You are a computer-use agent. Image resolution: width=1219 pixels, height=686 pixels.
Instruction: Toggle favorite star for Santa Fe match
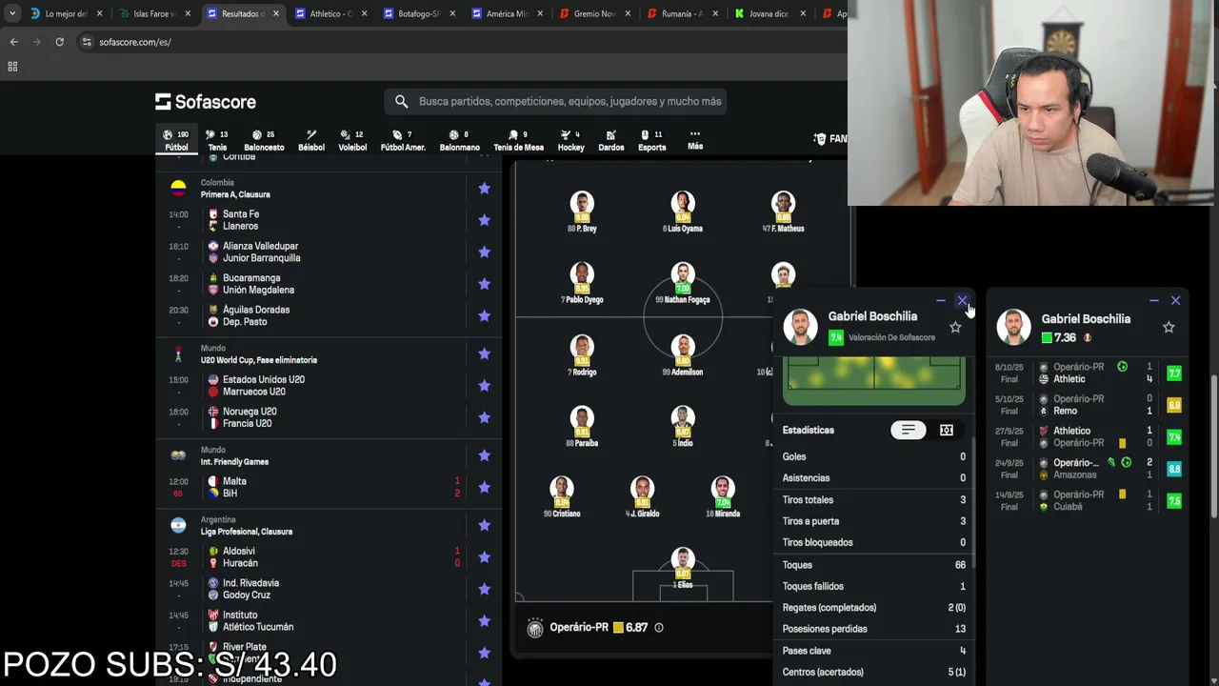pyautogui.click(x=484, y=220)
